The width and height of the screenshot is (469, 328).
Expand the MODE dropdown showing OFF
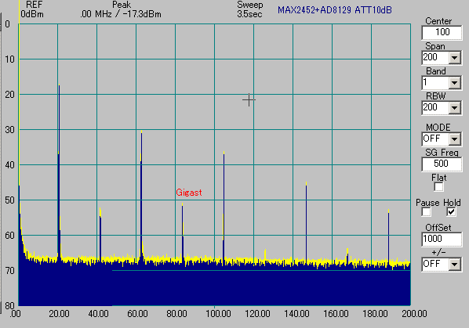[x=454, y=139]
